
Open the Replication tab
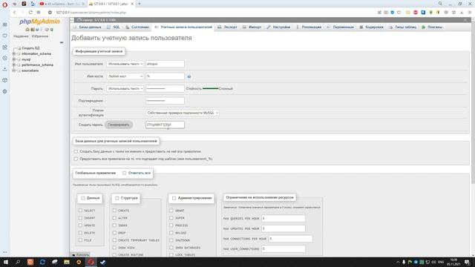[309, 27]
